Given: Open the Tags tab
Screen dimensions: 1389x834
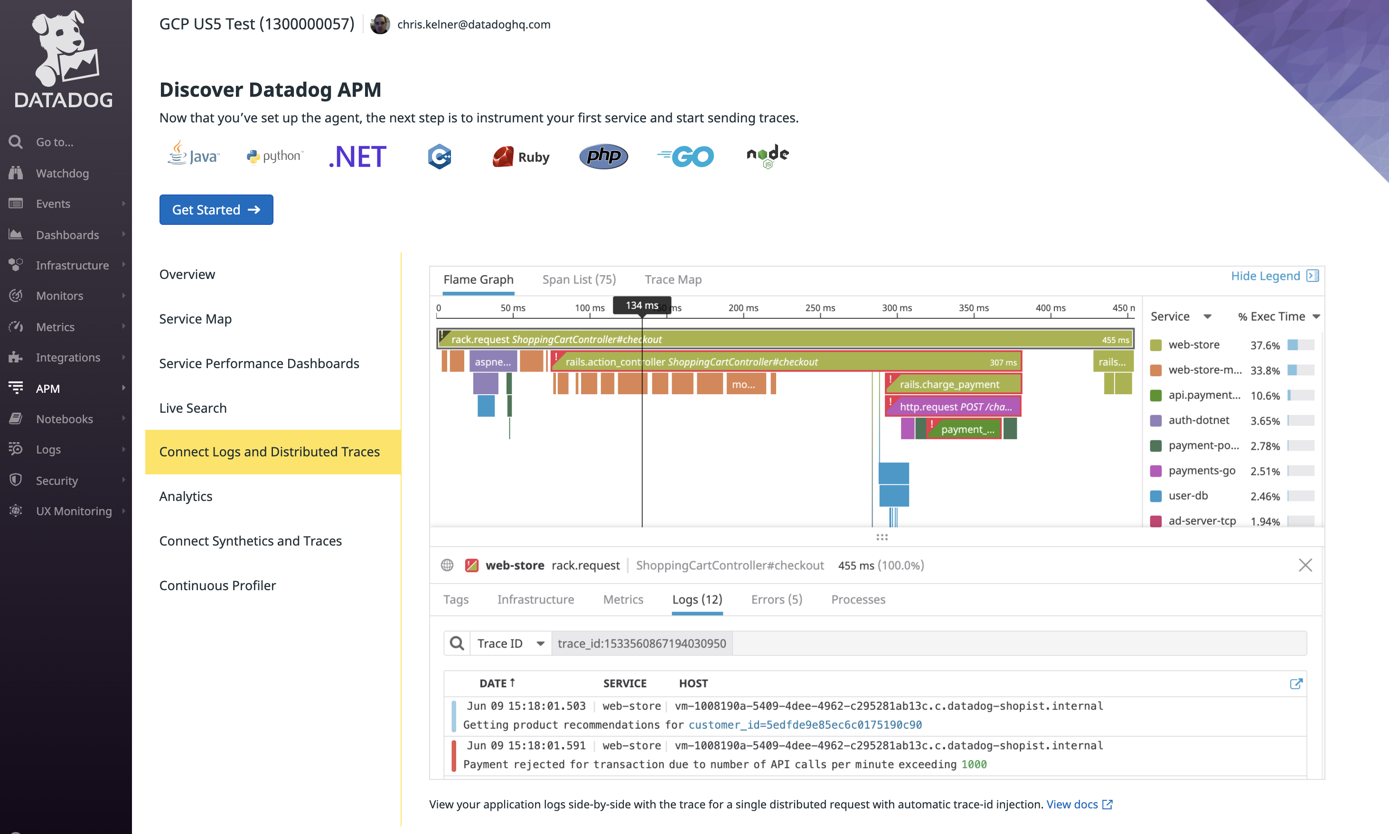Looking at the screenshot, I should point(456,599).
